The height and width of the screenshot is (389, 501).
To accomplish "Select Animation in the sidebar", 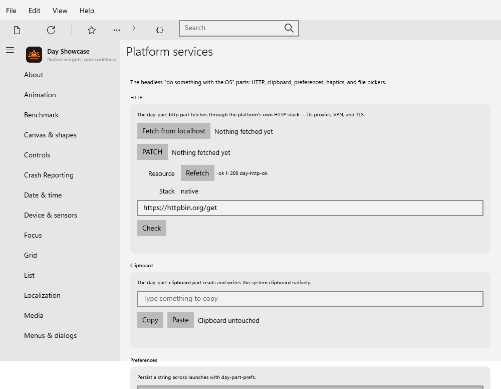I will point(40,95).
